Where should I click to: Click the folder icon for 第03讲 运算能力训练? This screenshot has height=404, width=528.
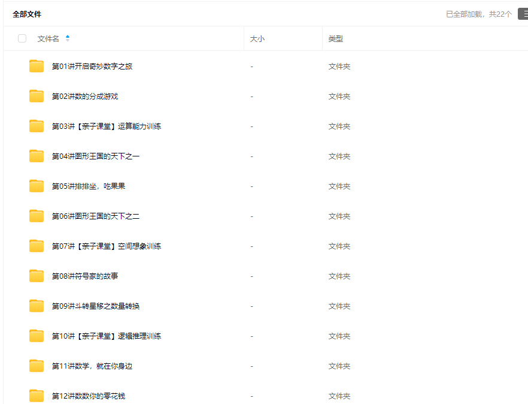click(x=37, y=126)
